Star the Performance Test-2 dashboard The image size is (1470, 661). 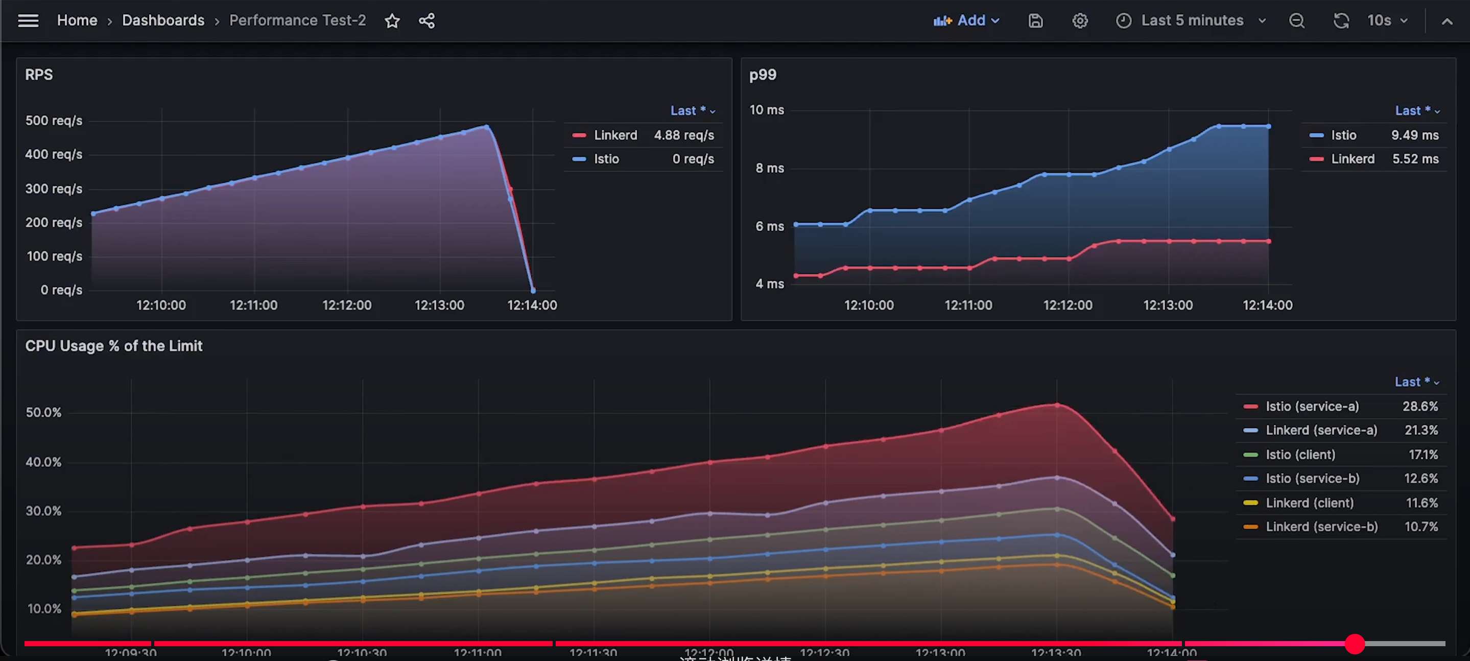(392, 21)
